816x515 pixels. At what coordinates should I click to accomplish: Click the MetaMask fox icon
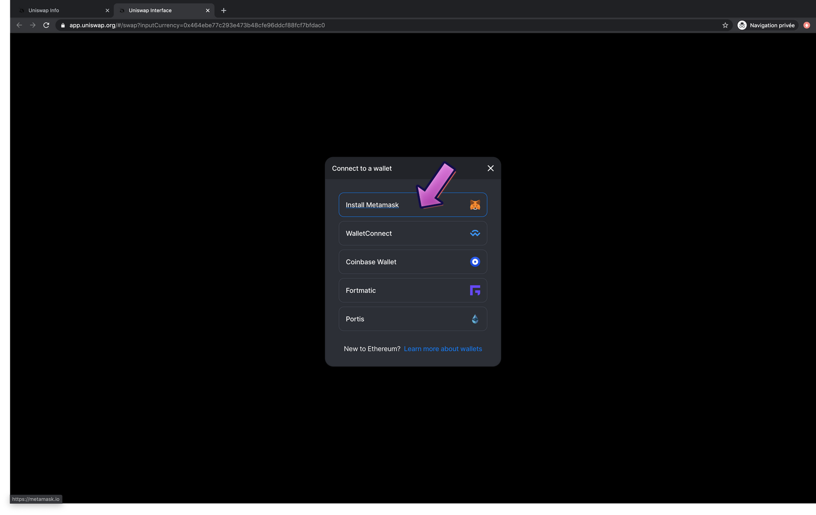475,205
